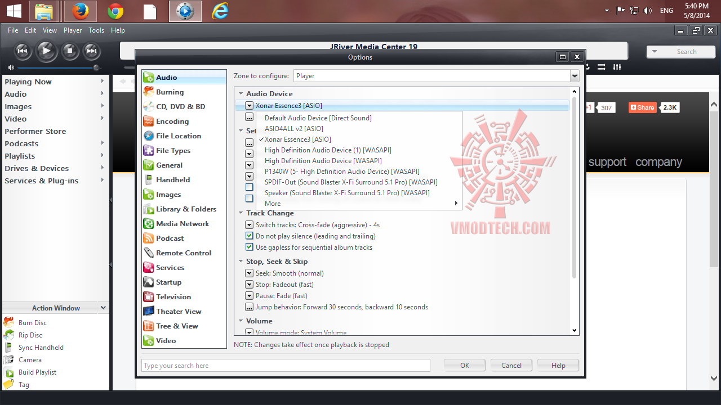The image size is (721, 405).
Task: Click the Stop playback button
Action: pos(70,51)
